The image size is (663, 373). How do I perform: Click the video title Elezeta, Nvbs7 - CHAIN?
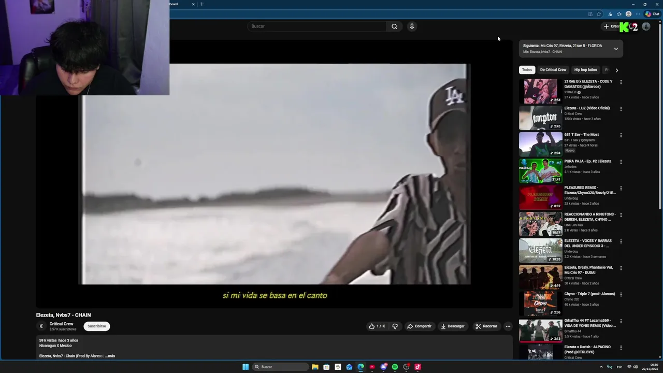(x=63, y=315)
